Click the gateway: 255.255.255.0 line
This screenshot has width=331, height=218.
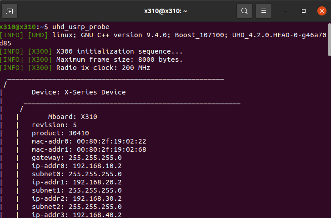(x=77, y=158)
